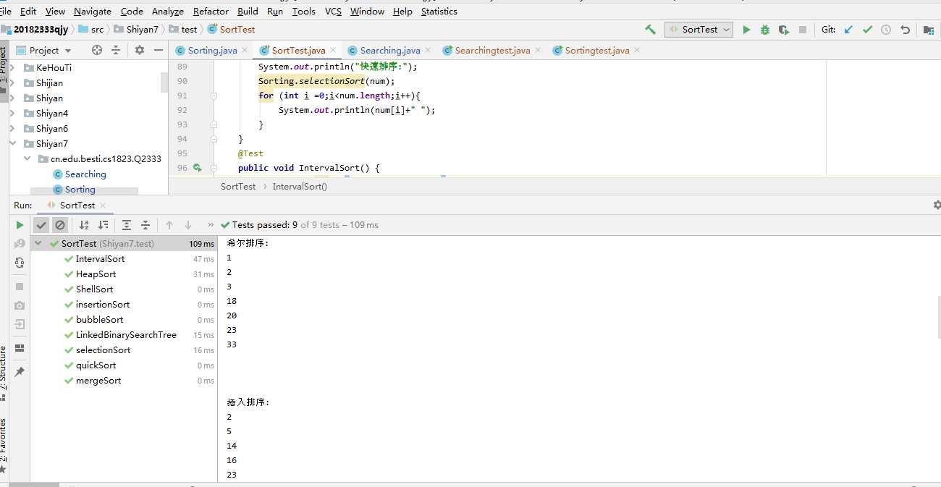Click the Git commit green checkmark
This screenshot has height=487, width=941.
click(867, 30)
